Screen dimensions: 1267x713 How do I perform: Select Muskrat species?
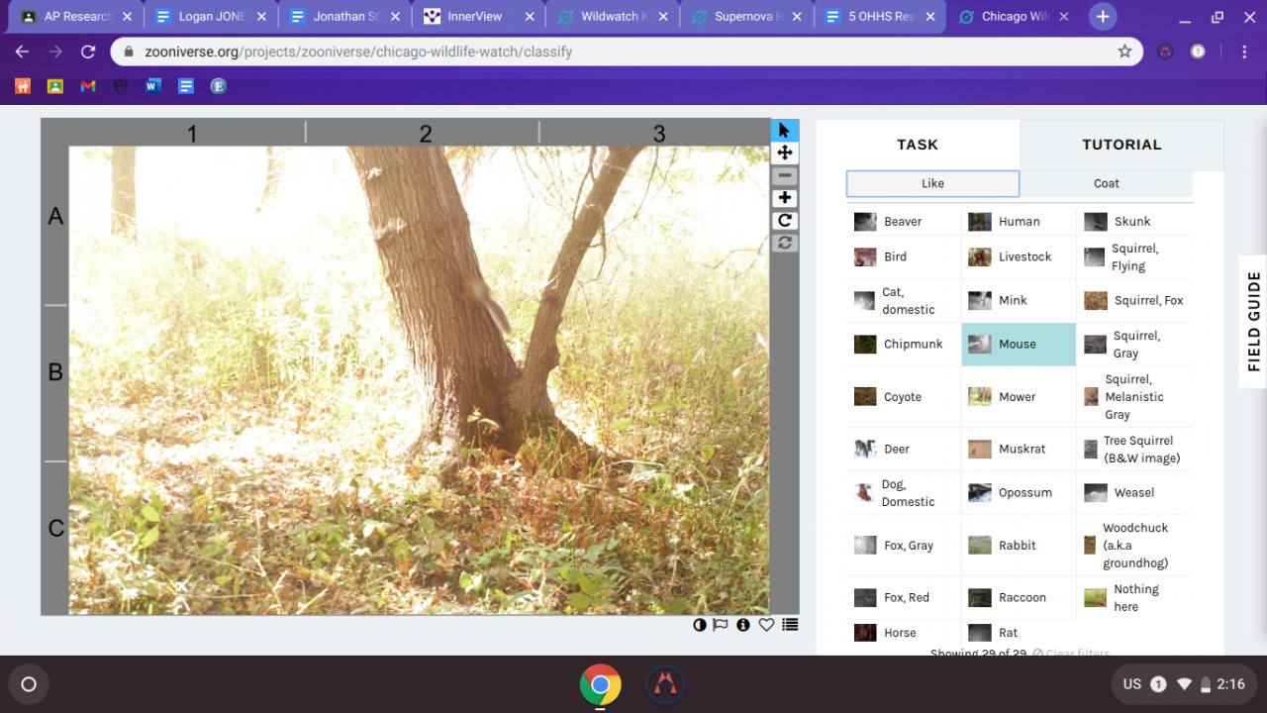[1019, 450]
